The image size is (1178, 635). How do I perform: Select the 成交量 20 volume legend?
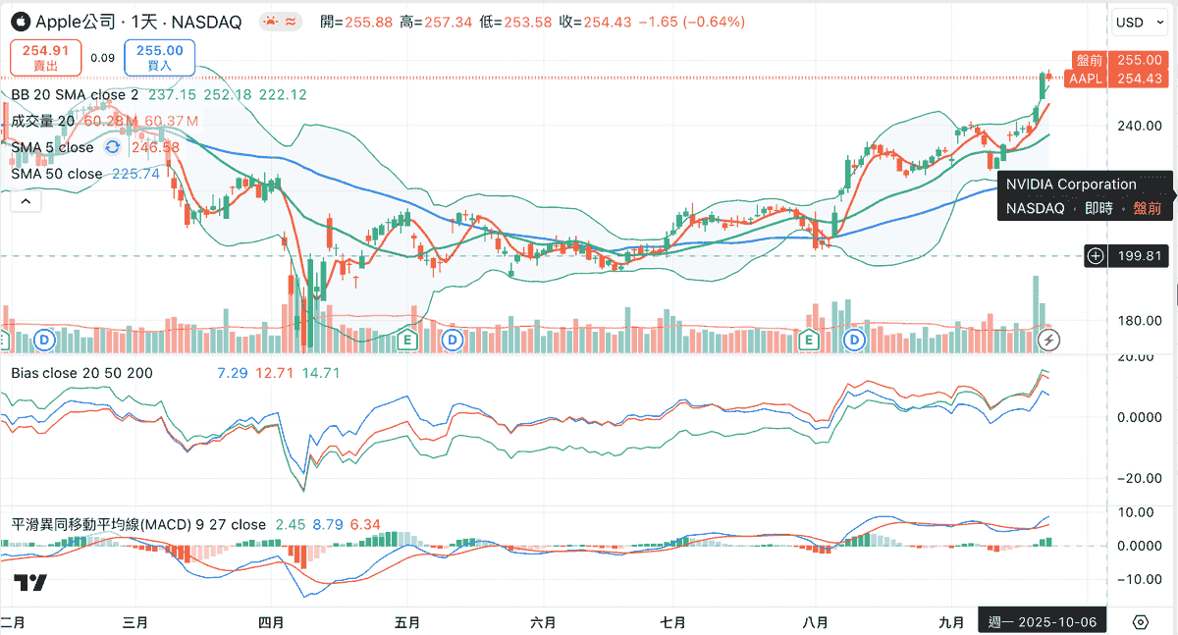(43, 121)
